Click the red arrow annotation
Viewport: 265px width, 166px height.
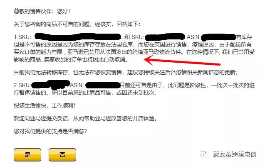click(182, 61)
